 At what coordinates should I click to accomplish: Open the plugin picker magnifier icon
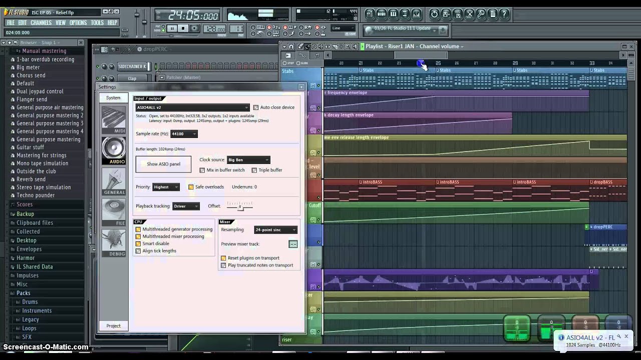(481, 14)
